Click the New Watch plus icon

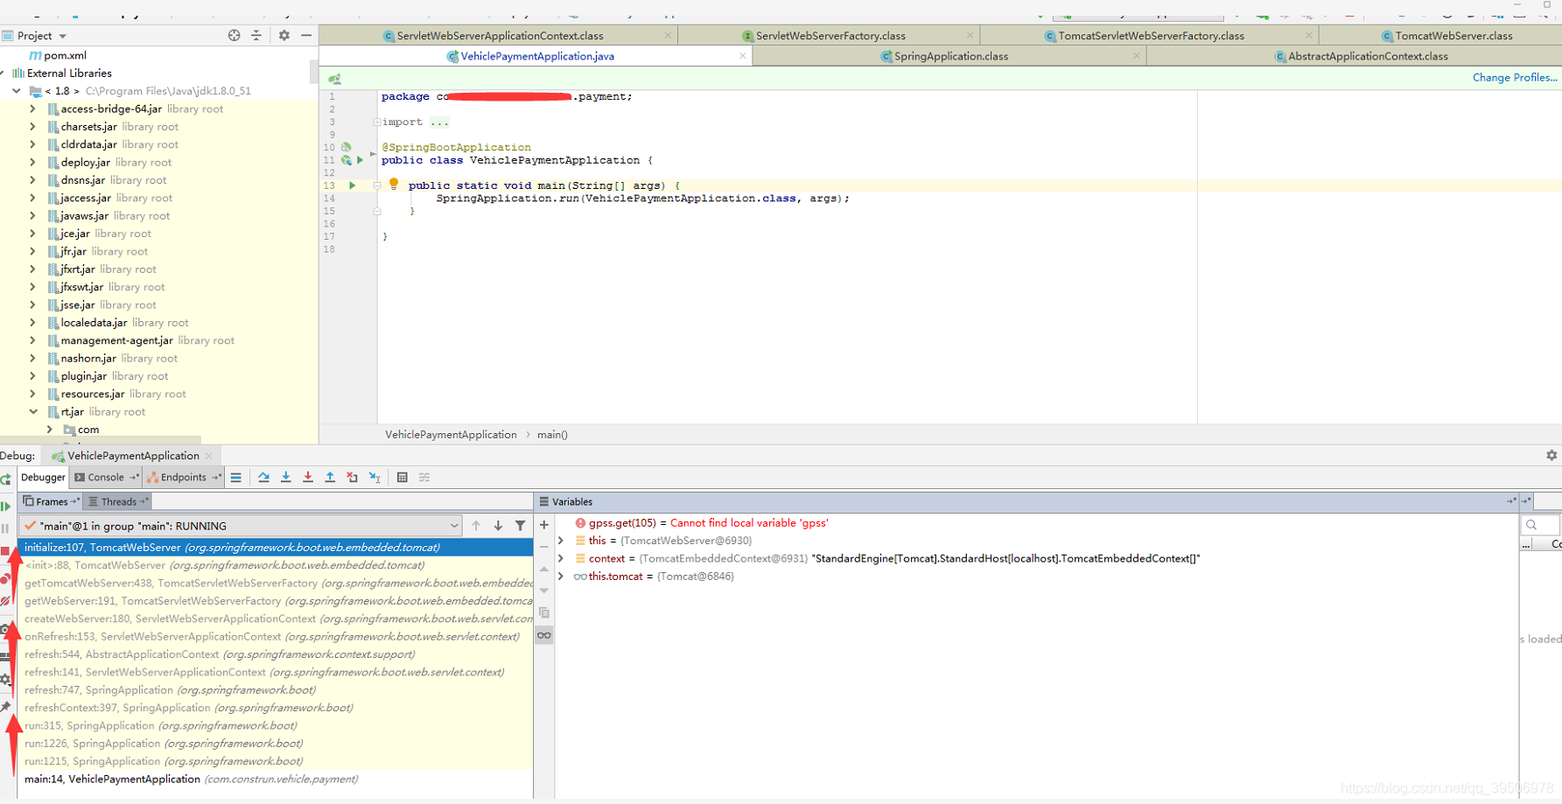(544, 525)
